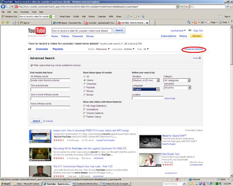Image resolution: width=233 pixels, height=186 pixels.
Task: Open the Category dropdown showing All categories
Action: coord(177,80)
